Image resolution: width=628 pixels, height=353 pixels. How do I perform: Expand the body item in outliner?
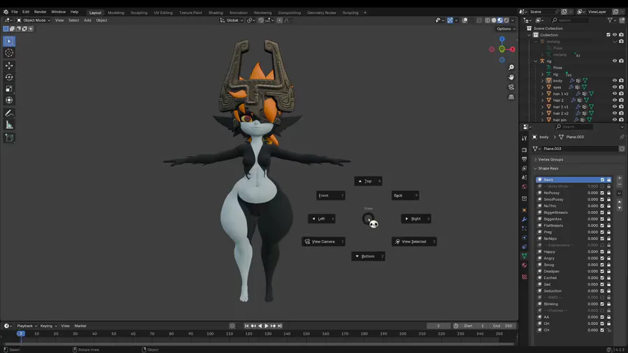[x=542, y=80]
